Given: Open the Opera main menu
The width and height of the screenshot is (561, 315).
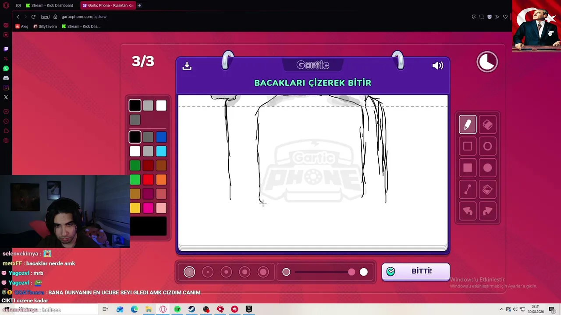Looking at the screenshot, I should click(x=6, y=5).
